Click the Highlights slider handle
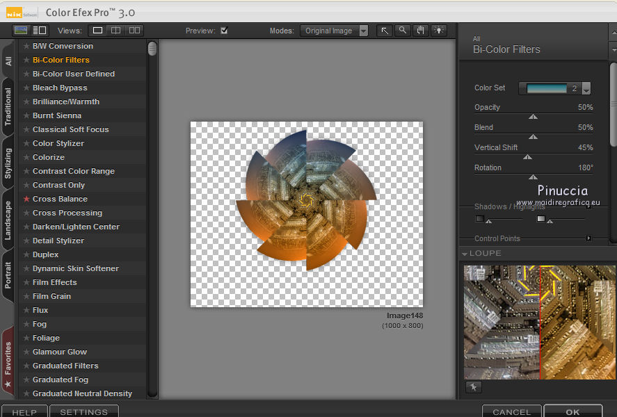The height and width of the screenshot is (417, 617). (550, 222)
